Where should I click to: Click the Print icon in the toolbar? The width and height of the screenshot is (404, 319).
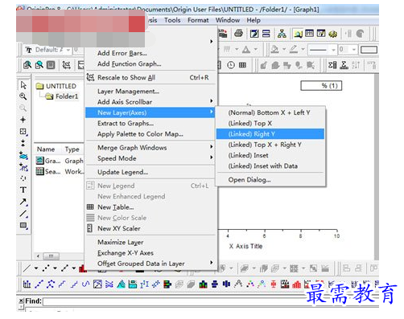(238, 34)
